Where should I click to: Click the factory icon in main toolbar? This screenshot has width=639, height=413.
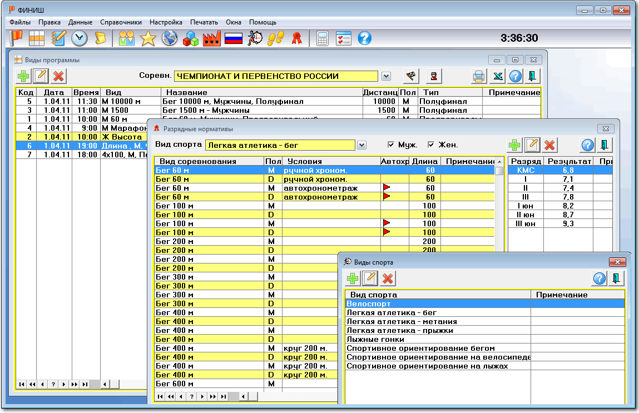pos(212,38)
